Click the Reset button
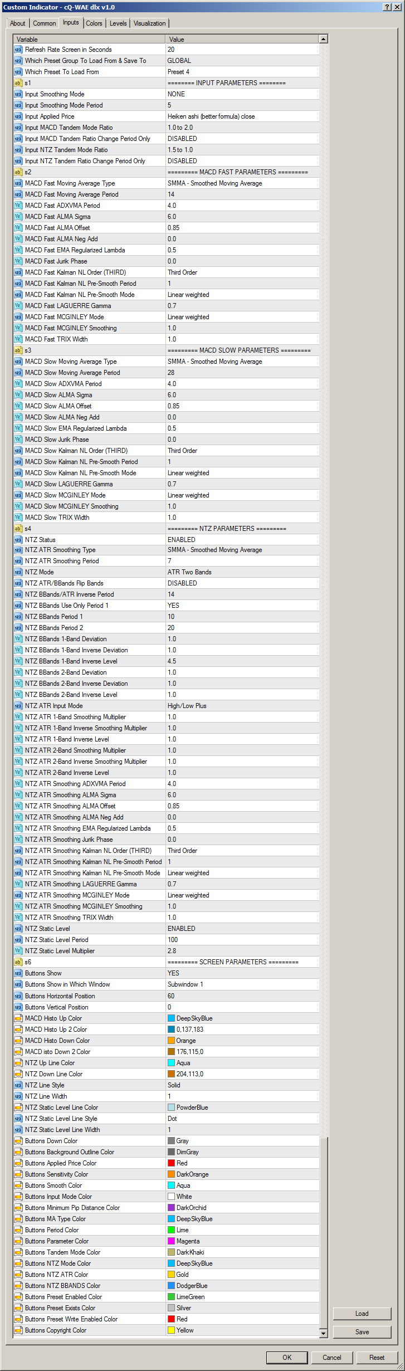The image size is (405, 1371). pos(377,1358)
